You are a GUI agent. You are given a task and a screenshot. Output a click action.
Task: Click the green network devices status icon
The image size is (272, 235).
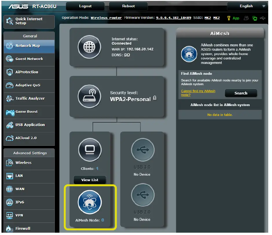tap(255, 18)
